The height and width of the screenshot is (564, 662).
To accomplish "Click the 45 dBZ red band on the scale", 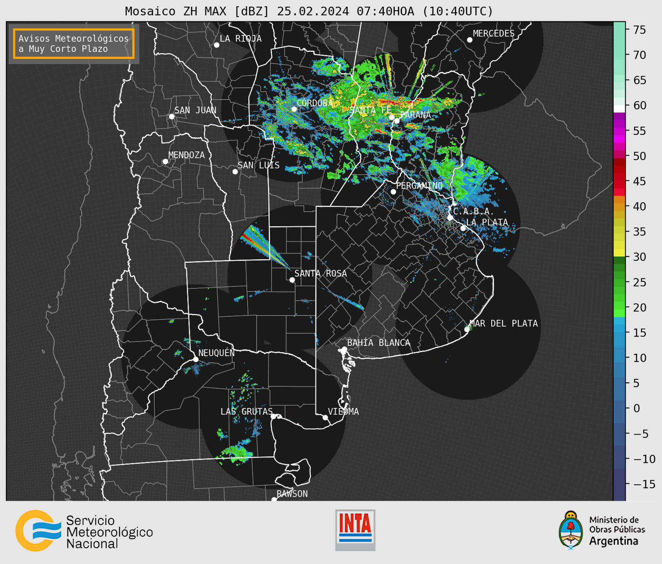I will click(x=619, y=181).
